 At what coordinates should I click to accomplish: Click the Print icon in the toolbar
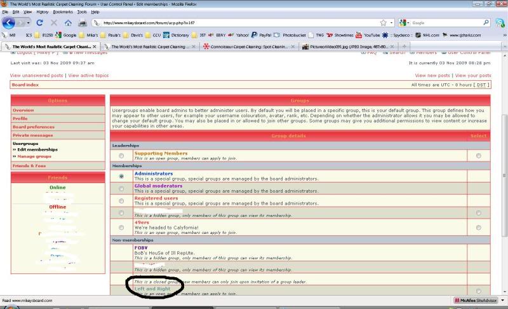[x=83, y=23]
